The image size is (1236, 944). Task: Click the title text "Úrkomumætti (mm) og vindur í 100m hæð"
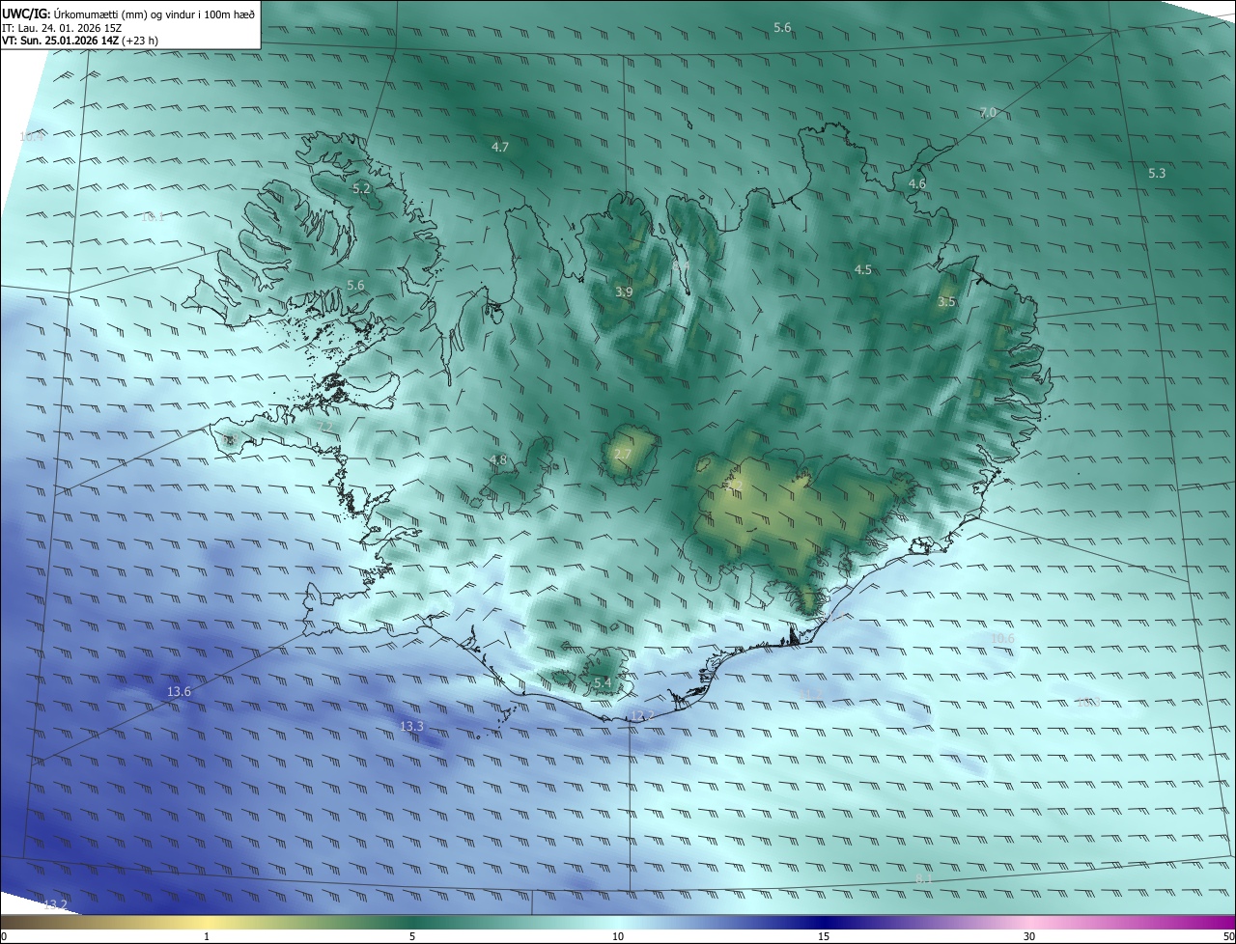(154, 14)
